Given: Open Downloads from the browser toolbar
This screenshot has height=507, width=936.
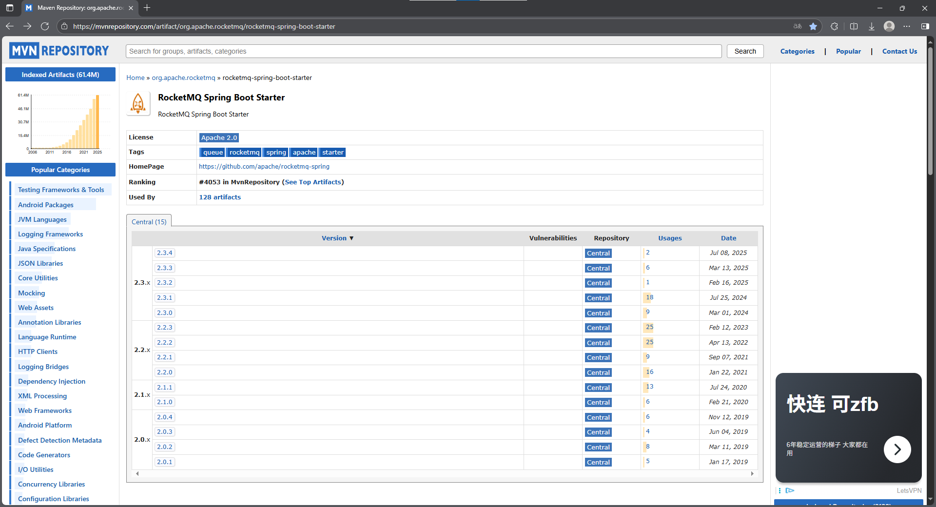Looking at the screenshot, I should coord(871,26).
